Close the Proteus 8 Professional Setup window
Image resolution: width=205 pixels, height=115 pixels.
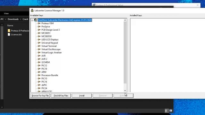tap(198, 5)
